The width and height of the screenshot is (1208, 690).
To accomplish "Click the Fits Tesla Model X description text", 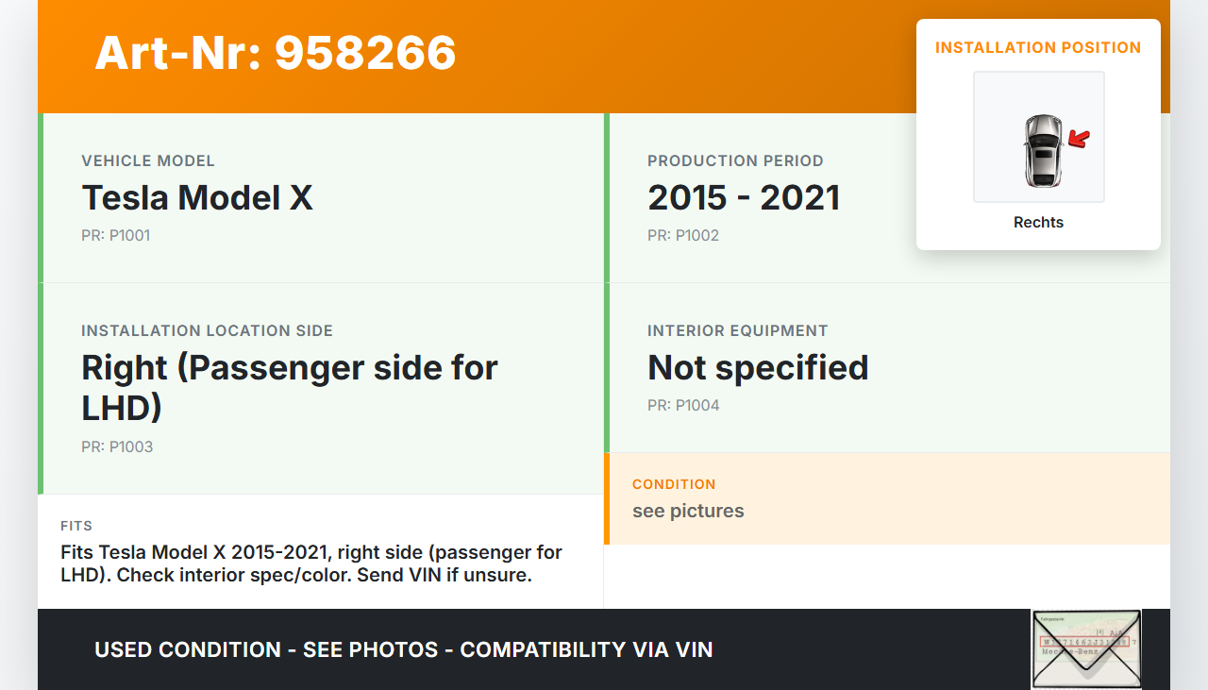I will pos(310,564).
